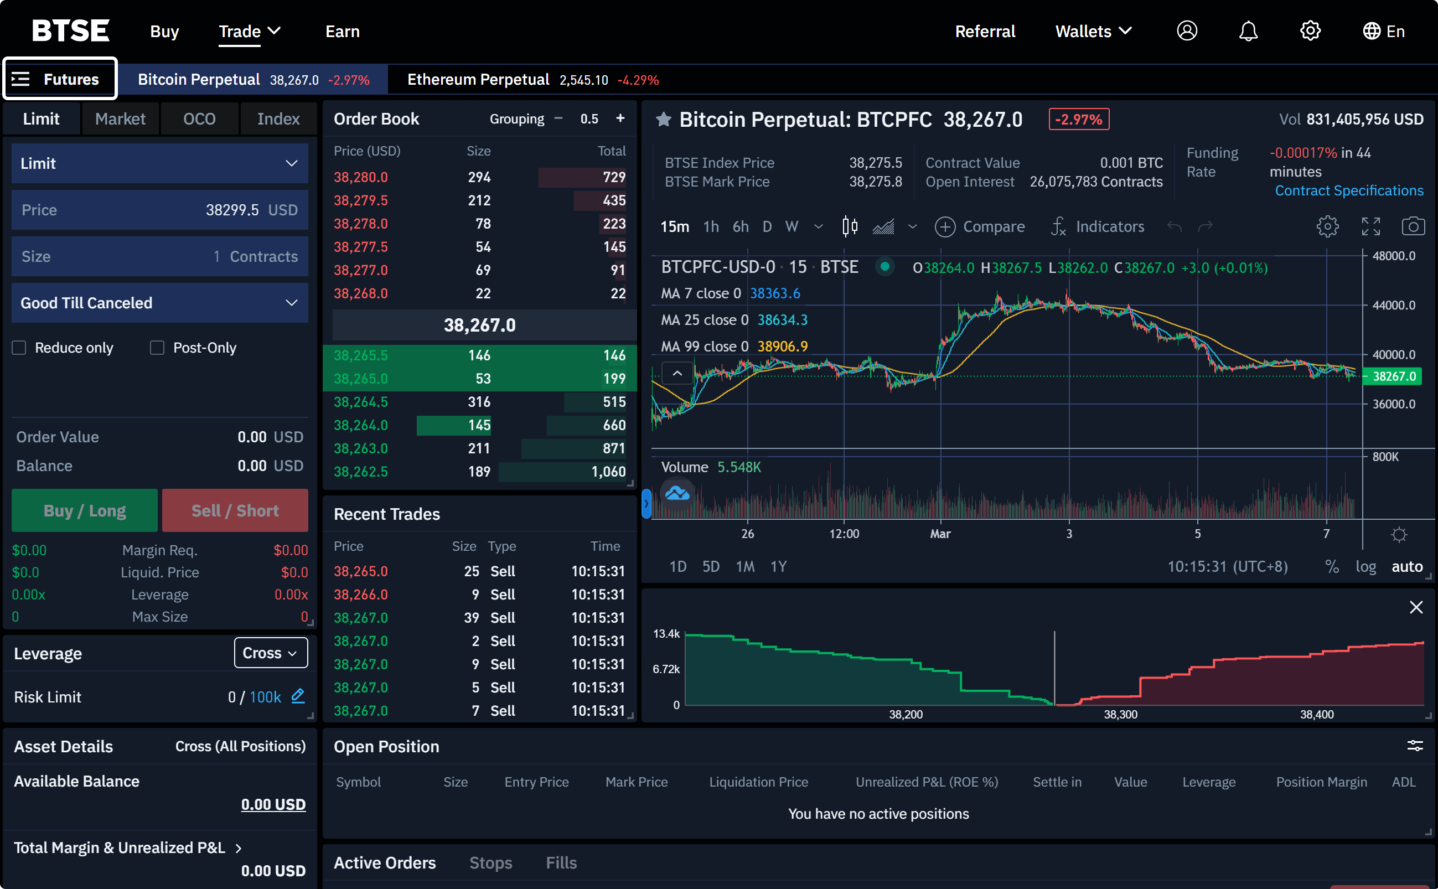Toggle fullscreen chart mode
Viewport: 1438px width, 889px height.
click(x=1370, y=226)
